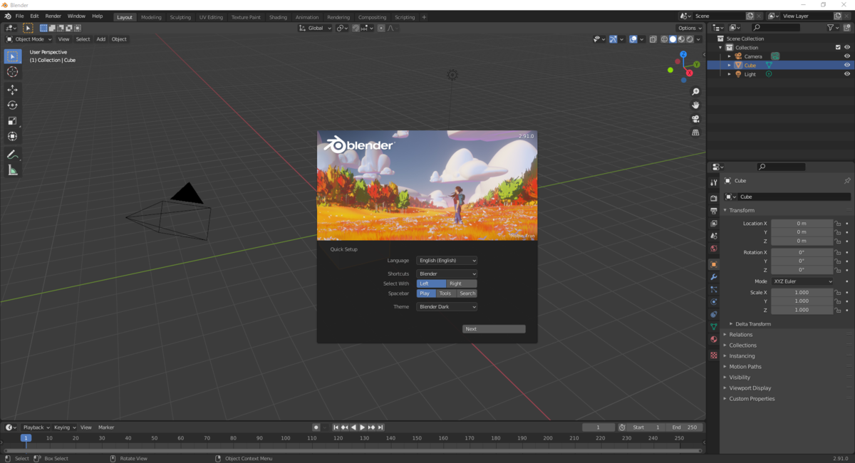Image resolution: width=855 pixels, height=463 pixels.
Task: Switch to the Sculpting workspace tab
Action: 180,17
